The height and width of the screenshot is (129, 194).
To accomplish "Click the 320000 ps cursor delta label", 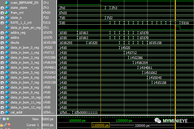I will [142, 125].
